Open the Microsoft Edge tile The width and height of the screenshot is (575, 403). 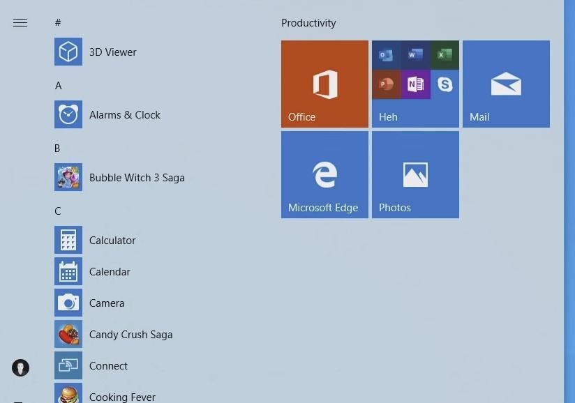[x=324, y=175]
